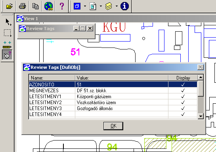Click the View 1 window title bar
216x152 pixels.
click(x=116, y=19)
